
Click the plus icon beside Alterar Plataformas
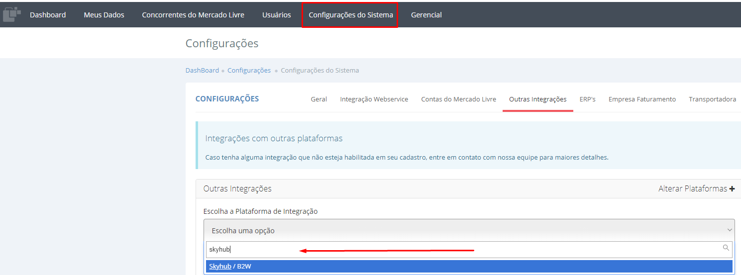(x=732, y=189)
